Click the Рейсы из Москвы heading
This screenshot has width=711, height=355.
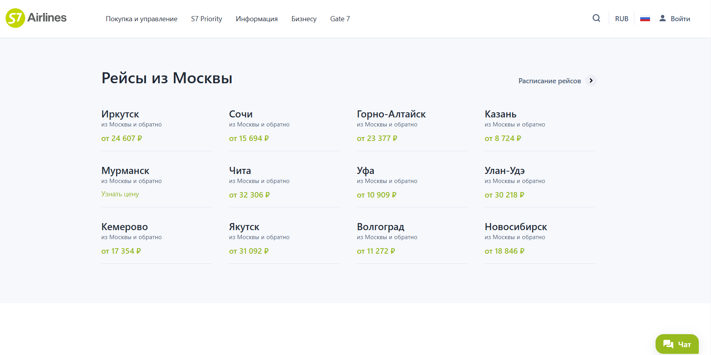point(167,78)
